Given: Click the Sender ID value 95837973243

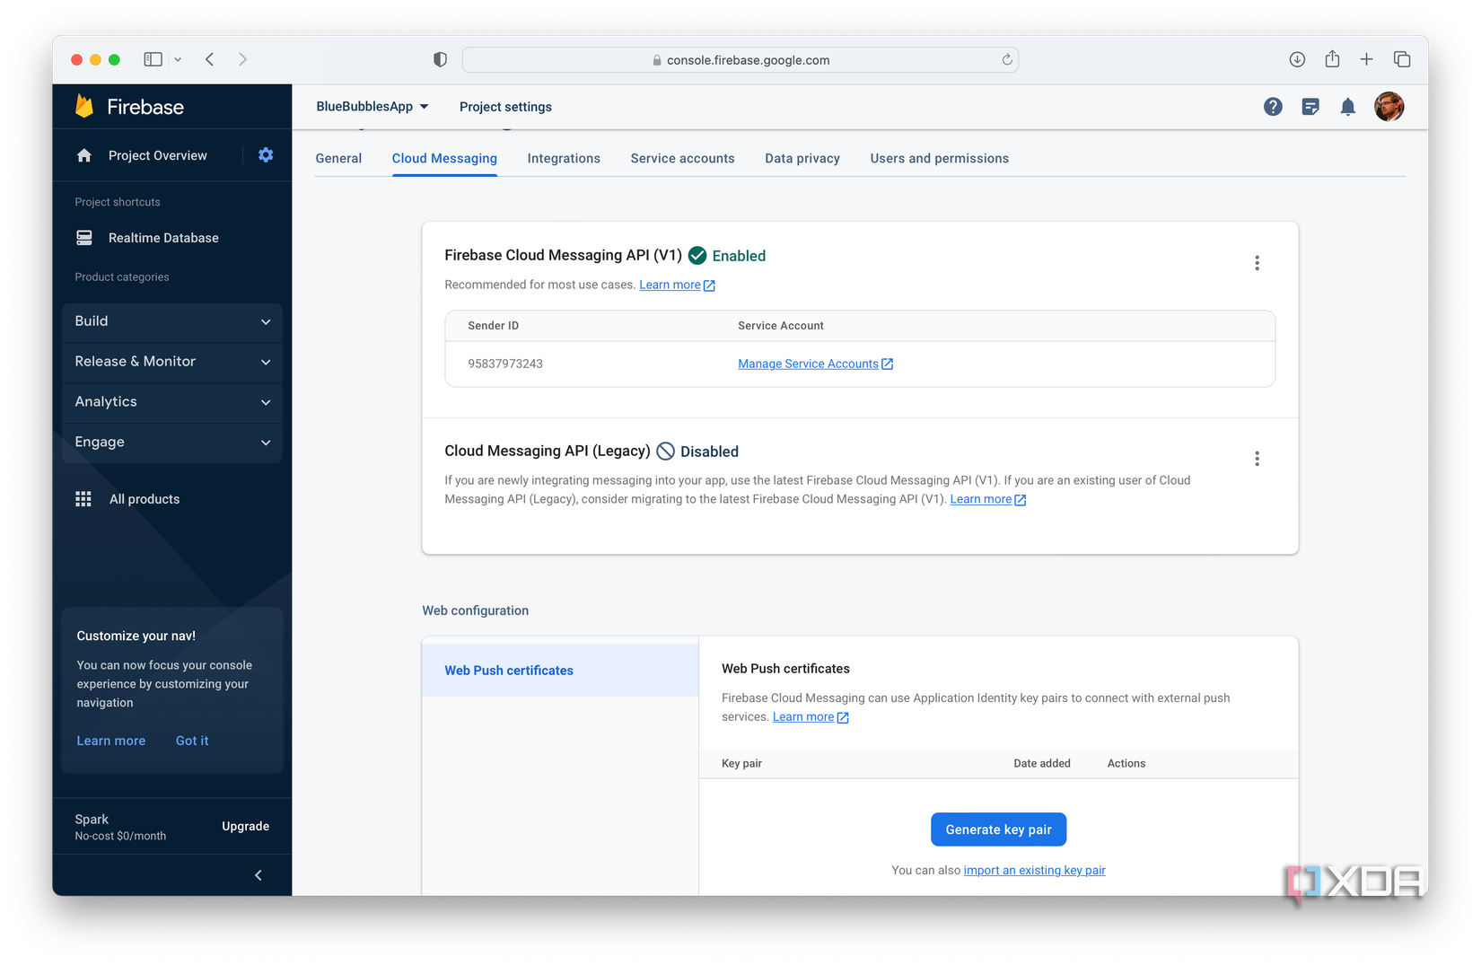Looking at the screenshot, I should tap(505, 364).
